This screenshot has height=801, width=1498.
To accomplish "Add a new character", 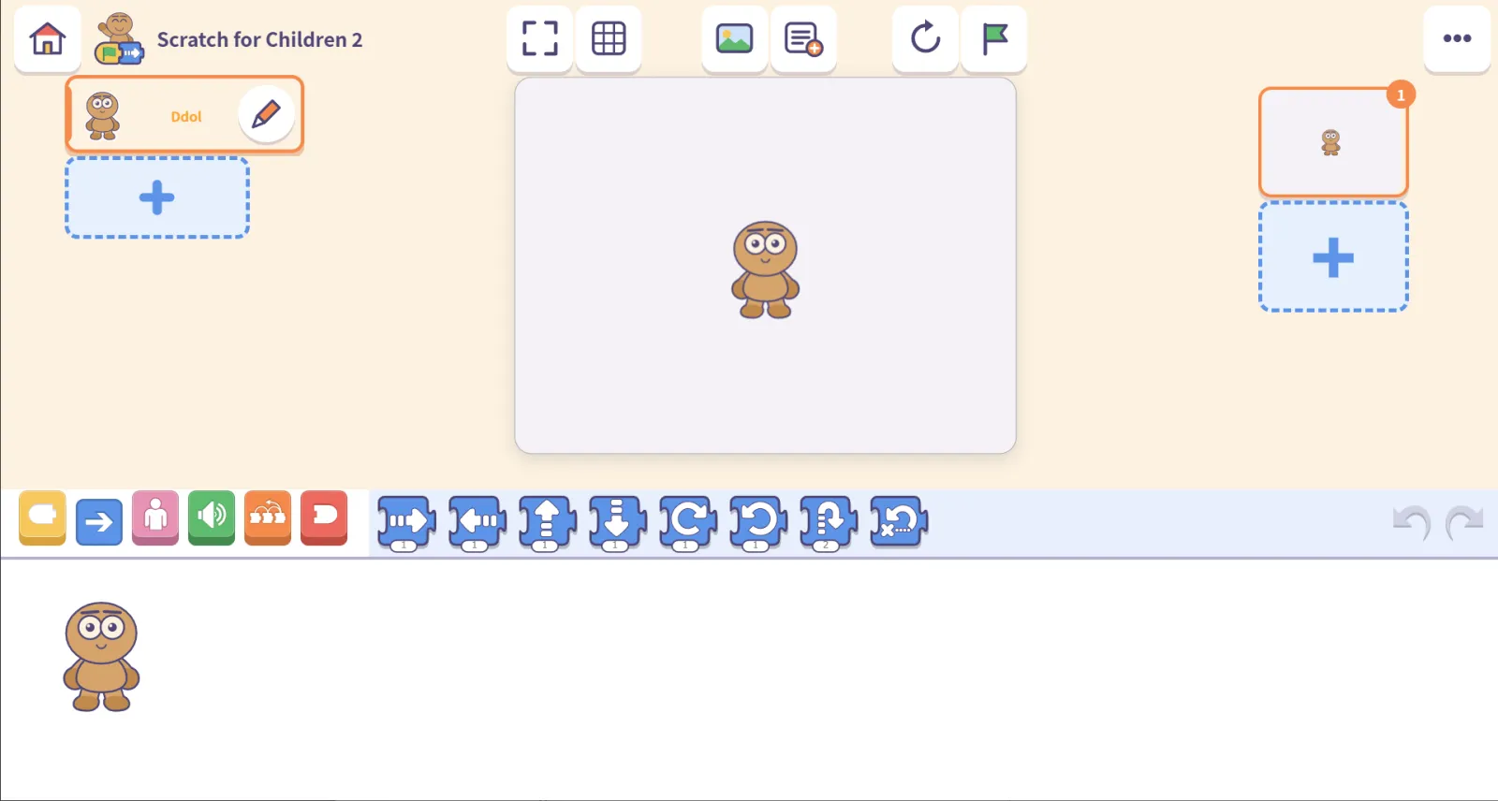I will click(157, 197).
